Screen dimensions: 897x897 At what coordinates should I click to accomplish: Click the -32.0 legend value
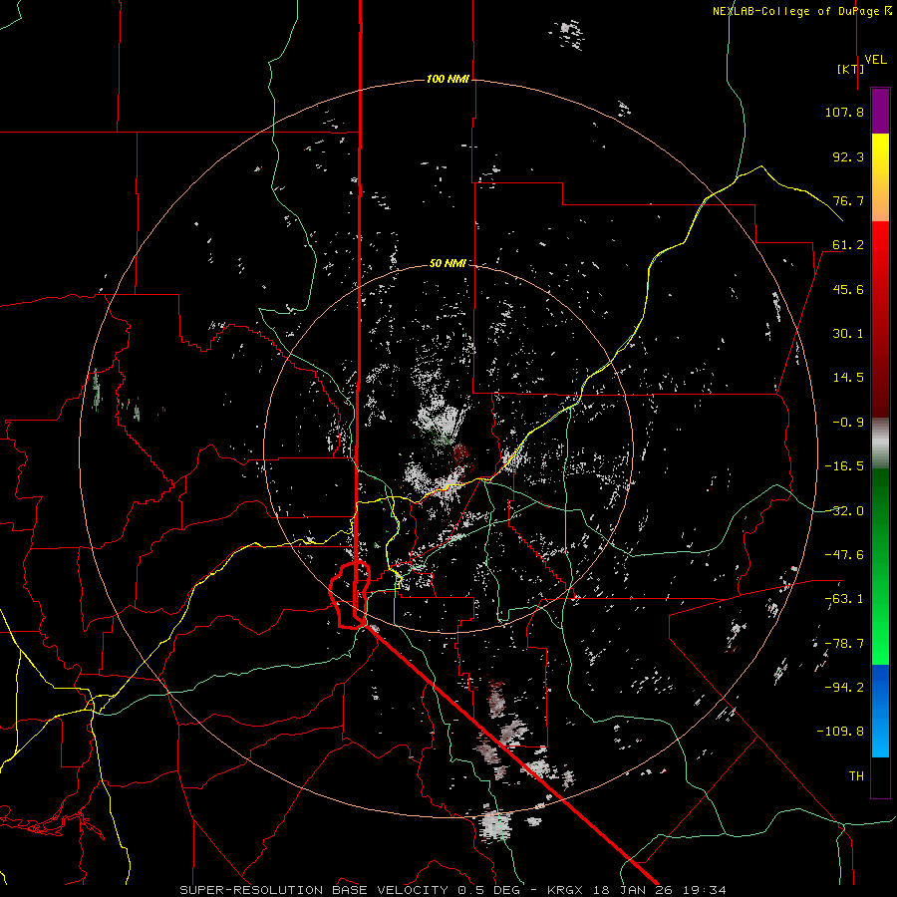(844, 511)
